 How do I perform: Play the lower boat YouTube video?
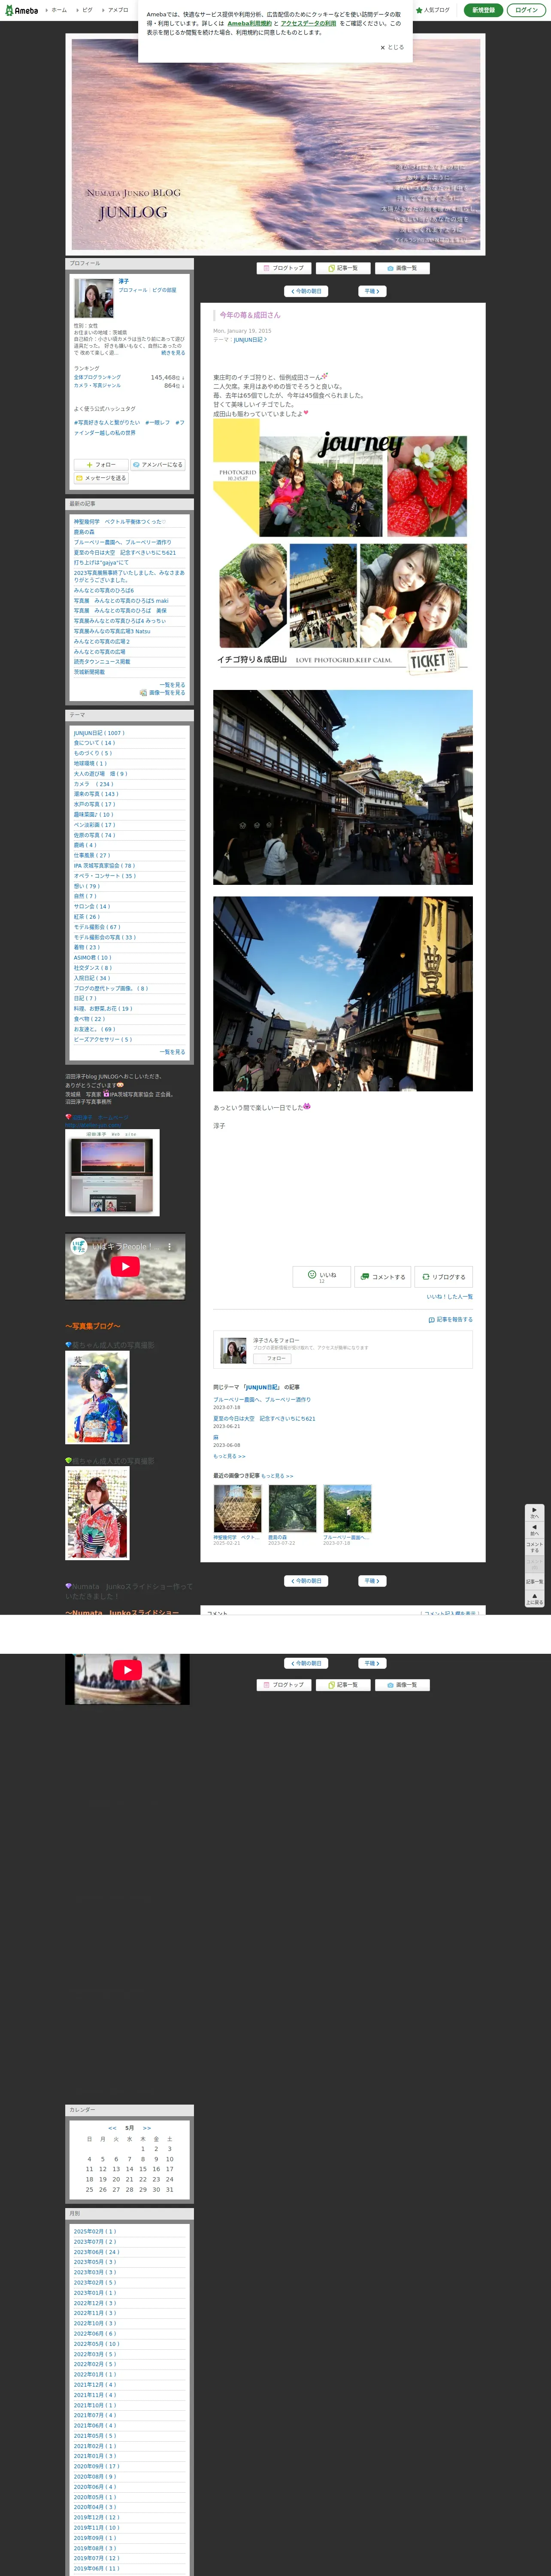pyautogui.click(x=127, y=1670)
